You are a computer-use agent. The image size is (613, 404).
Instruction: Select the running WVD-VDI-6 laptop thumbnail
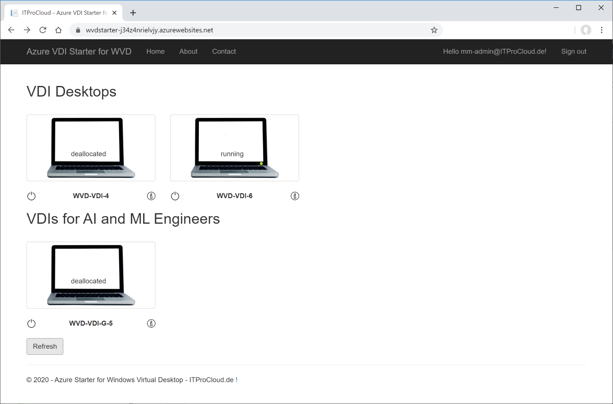[x=234, y=148]
